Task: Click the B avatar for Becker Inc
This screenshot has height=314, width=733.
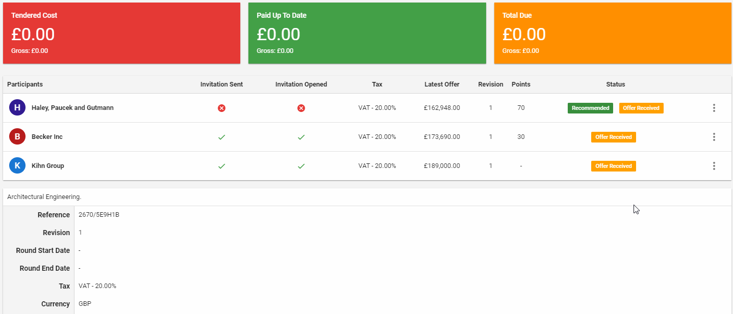Action: [x=17, y=137]
